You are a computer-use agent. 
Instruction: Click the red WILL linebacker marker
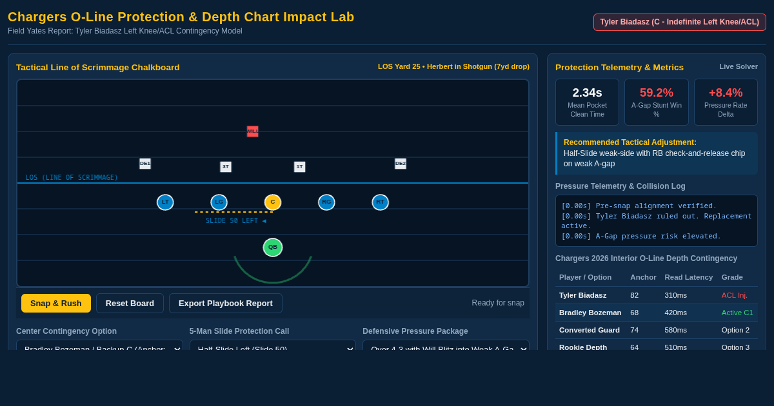pos(252,131)
